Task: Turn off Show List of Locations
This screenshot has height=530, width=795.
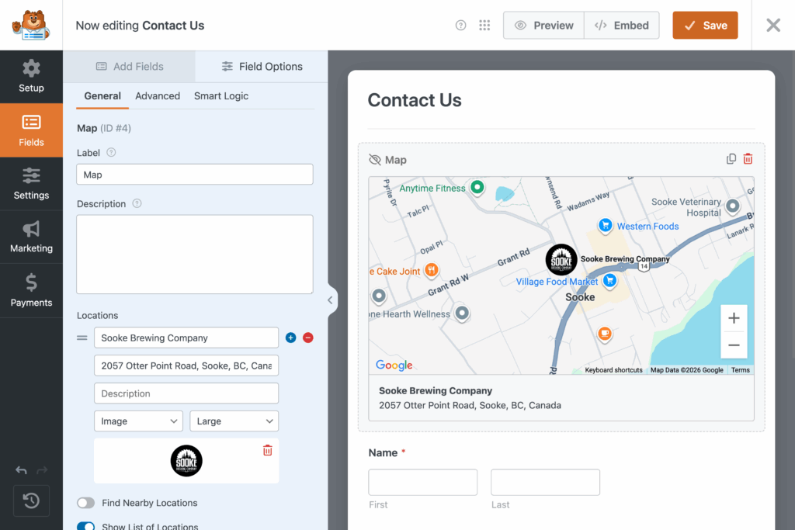Action: tap(85, 526)
